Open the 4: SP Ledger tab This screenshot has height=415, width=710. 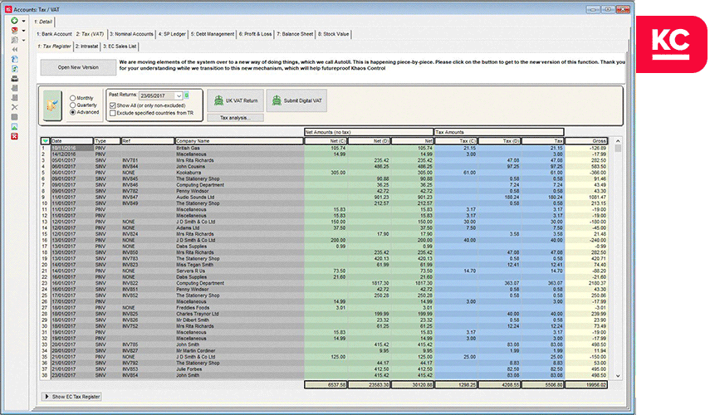[172, 34]
